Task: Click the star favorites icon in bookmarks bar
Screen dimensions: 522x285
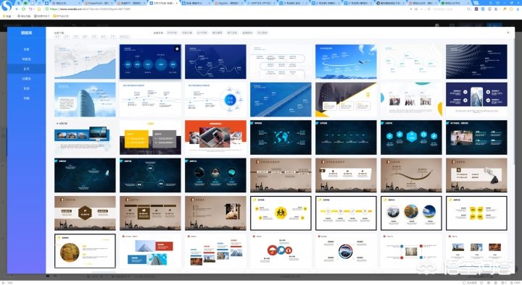Action: (x=4, y=16)
